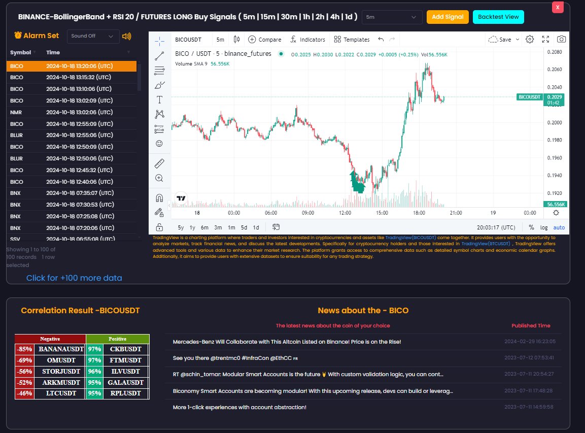Click the Compare symbols plus icon
This screenshot has width=585, height=433.
click(x=252, y=39)
